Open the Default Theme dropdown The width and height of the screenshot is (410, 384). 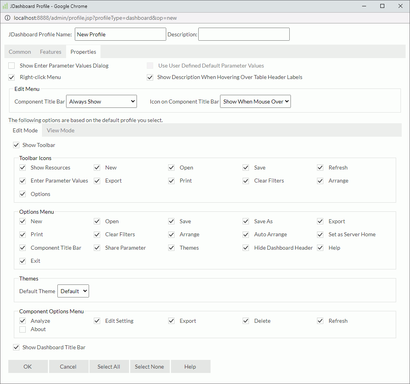73,291
